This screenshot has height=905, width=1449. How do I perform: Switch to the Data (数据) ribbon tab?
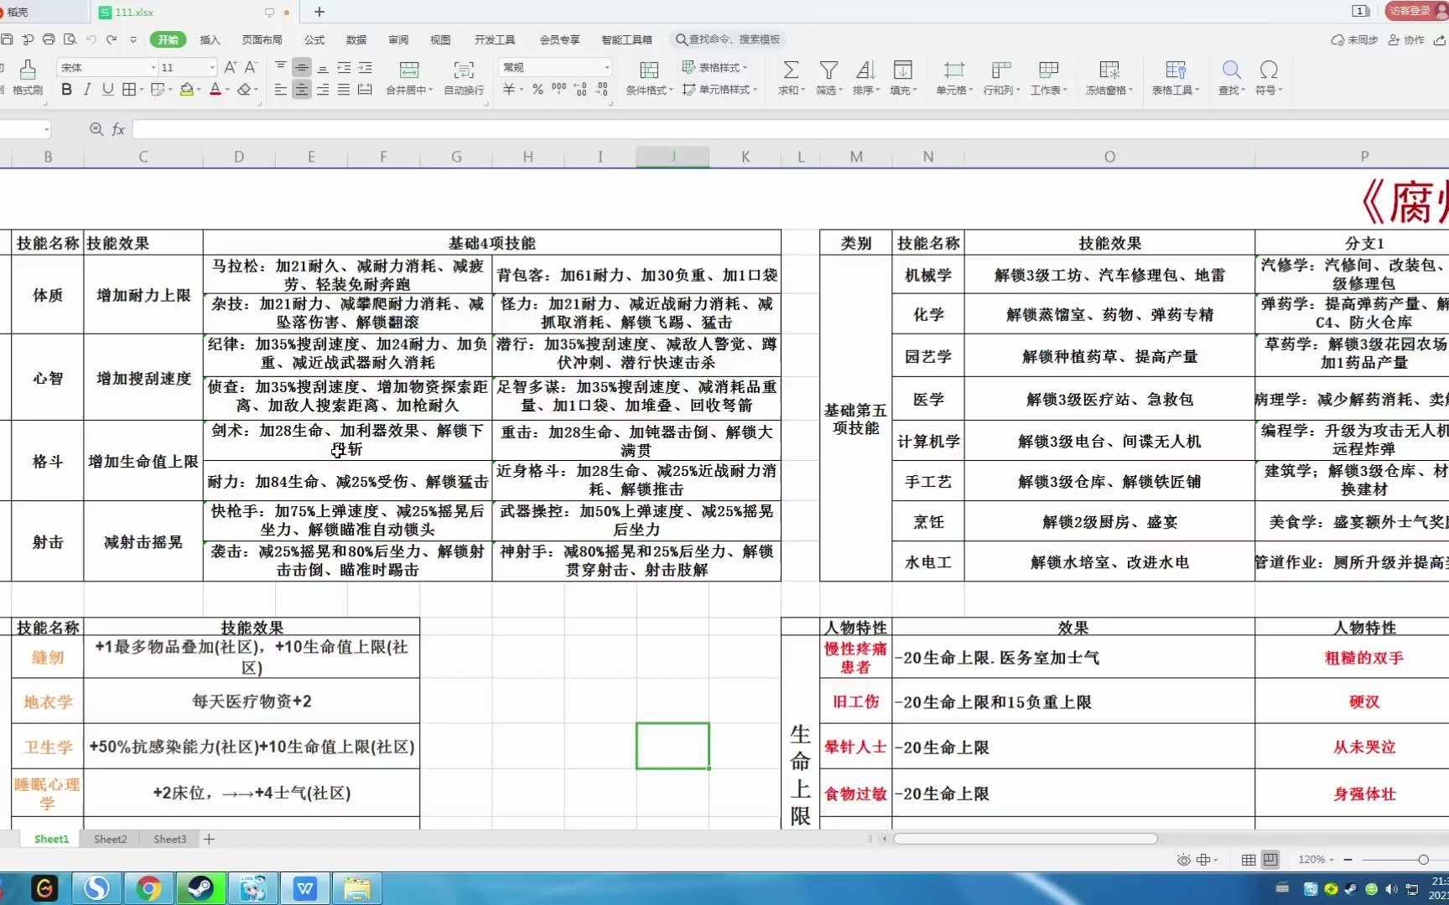[x=356, y=39]
